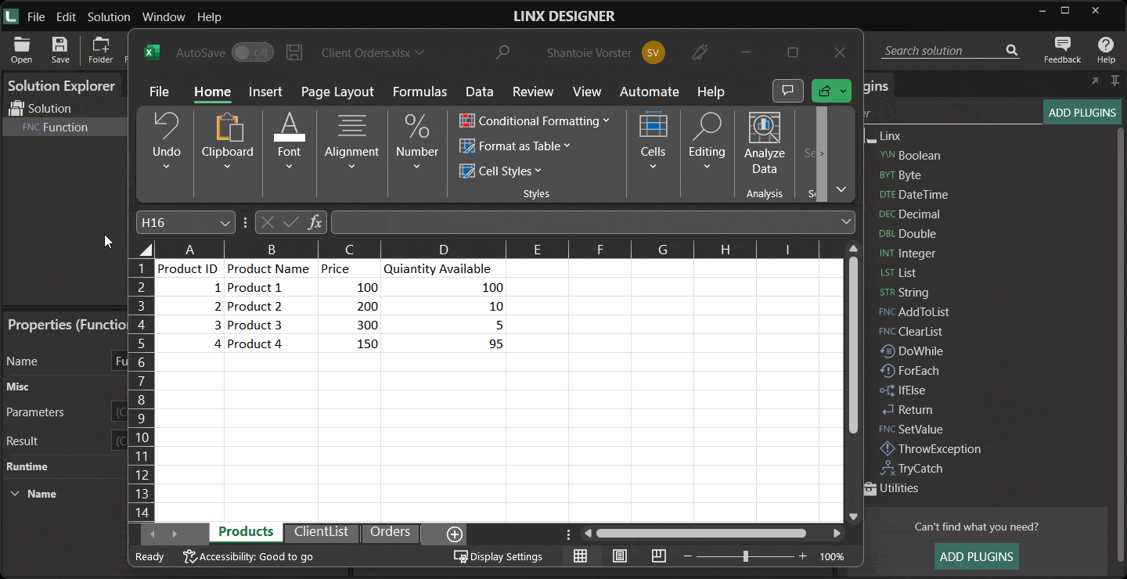Collapse the ribbon with the chevron
The width and height of the screenshot is (1127, 579).
tap(841, 189)
